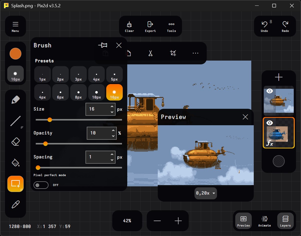The width and height of the screenshot is (301, 236).
Task: Open the fx effects on layer
Action: (269, 143)
